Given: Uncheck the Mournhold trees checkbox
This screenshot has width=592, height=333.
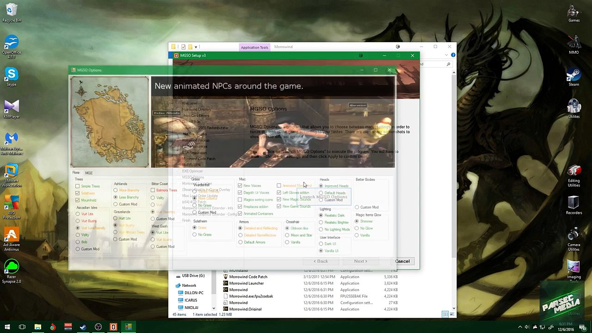Looking at the screenshot, I should click(78, 200).
